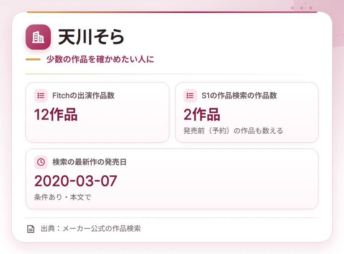
Task: Select the S1の作品検索の作品数 label
Action: (239, 95)
